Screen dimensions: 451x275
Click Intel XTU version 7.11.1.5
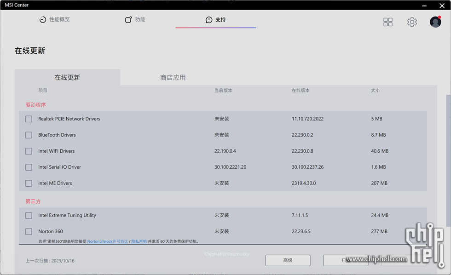point(300,215)
